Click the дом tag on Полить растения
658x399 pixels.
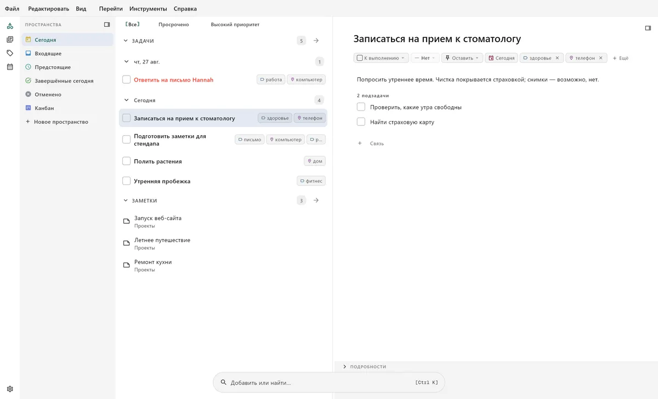click(x=315, y=161)
